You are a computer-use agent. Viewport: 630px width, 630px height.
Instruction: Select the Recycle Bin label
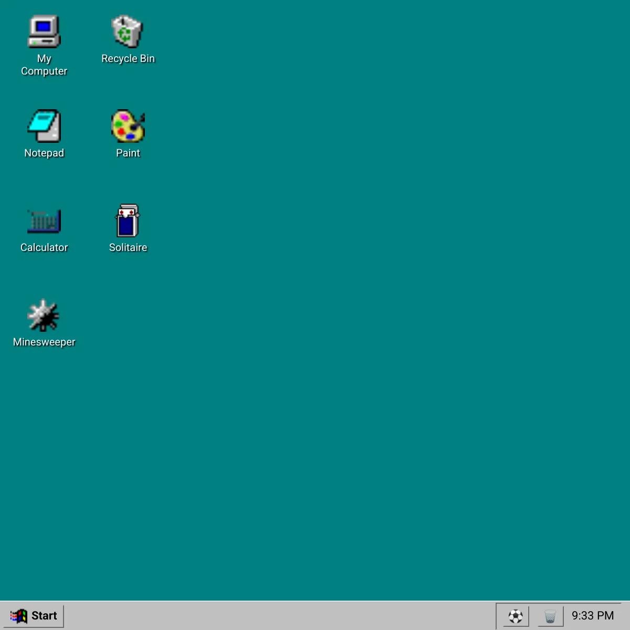point(128,58)
